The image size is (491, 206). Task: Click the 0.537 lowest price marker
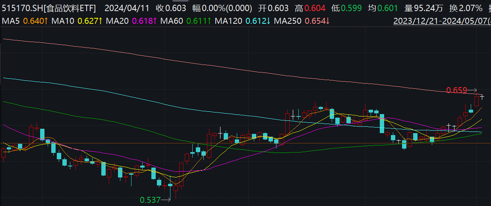coord(150,200)
